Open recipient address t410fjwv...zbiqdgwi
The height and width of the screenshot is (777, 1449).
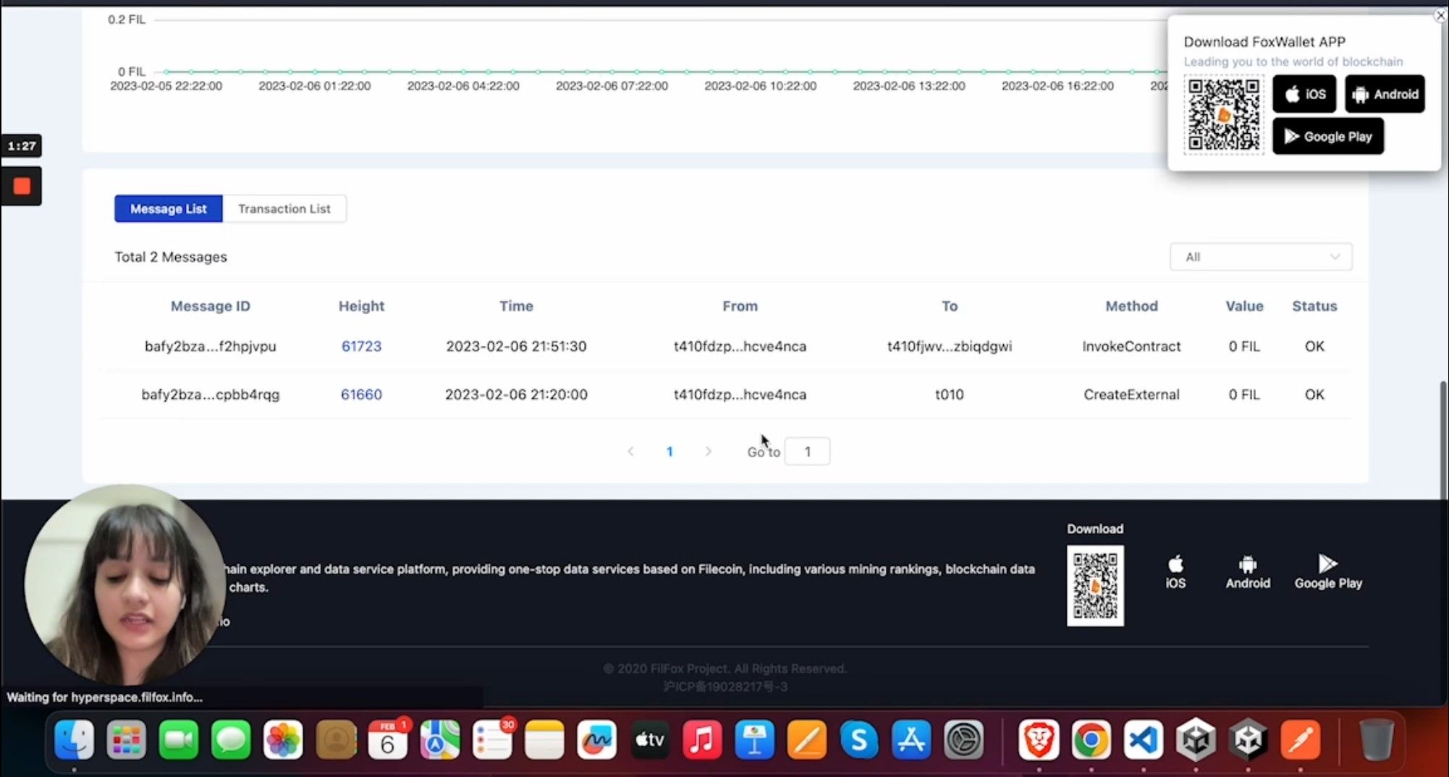tap(950, 346)
